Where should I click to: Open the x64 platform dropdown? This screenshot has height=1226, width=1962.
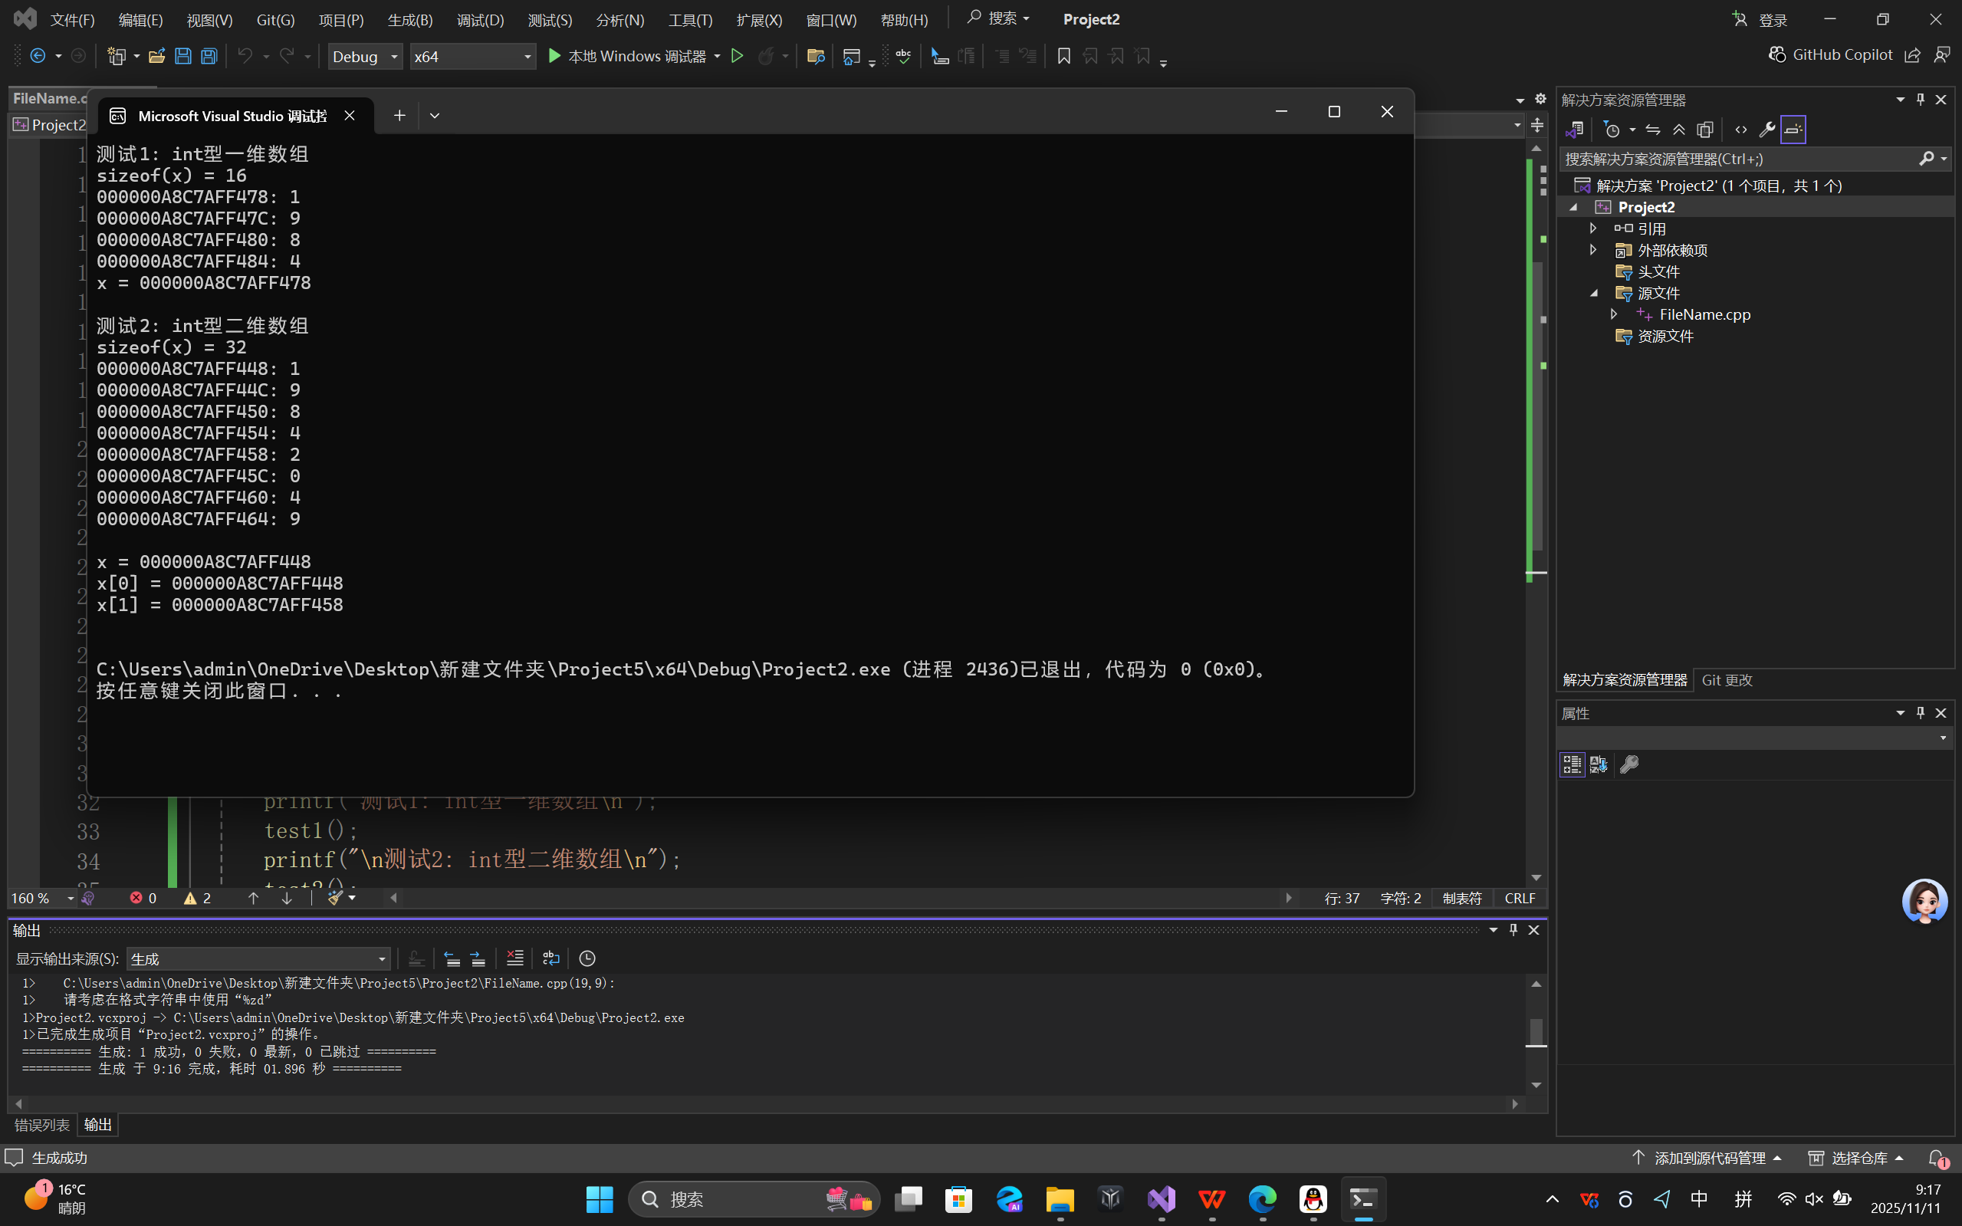coord(472,56)
